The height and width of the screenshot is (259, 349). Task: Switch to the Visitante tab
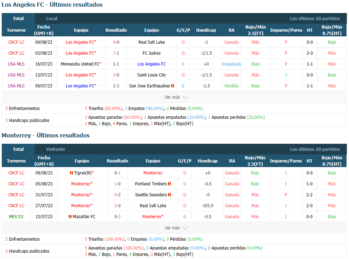pyautogui.click(x=55, y=149)
